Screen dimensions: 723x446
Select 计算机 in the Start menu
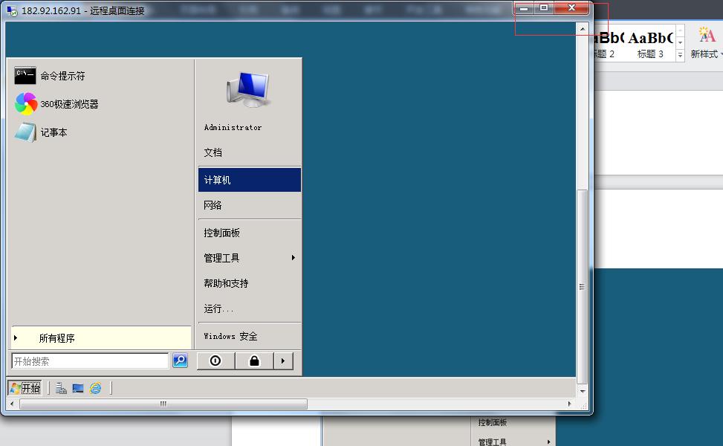[250, 180]
